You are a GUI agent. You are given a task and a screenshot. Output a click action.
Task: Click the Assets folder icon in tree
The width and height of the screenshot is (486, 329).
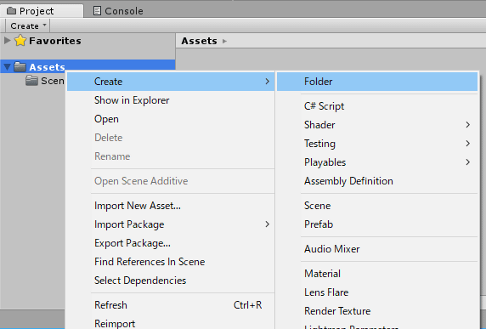coord(20,66)
